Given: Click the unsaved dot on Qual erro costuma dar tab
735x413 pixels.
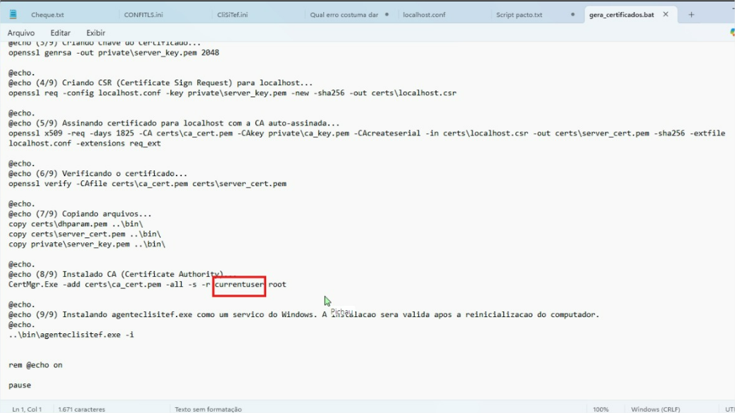Looking at the screenshot, I should pyautogui.click(x=387, y=15).
